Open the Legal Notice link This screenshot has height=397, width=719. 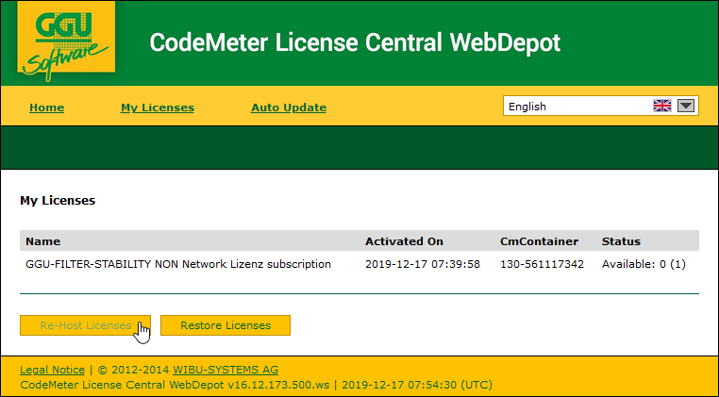(52, 370)
